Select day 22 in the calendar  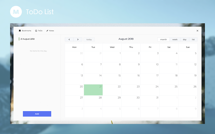(x=112, y=90)
